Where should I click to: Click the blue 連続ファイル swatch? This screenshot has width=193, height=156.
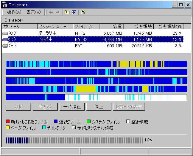(56, 121)
